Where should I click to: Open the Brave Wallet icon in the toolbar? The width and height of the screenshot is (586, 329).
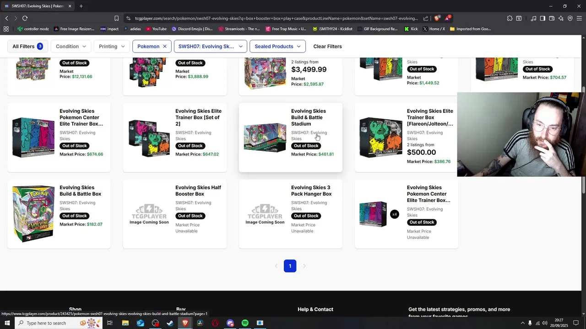coord(552,18)
